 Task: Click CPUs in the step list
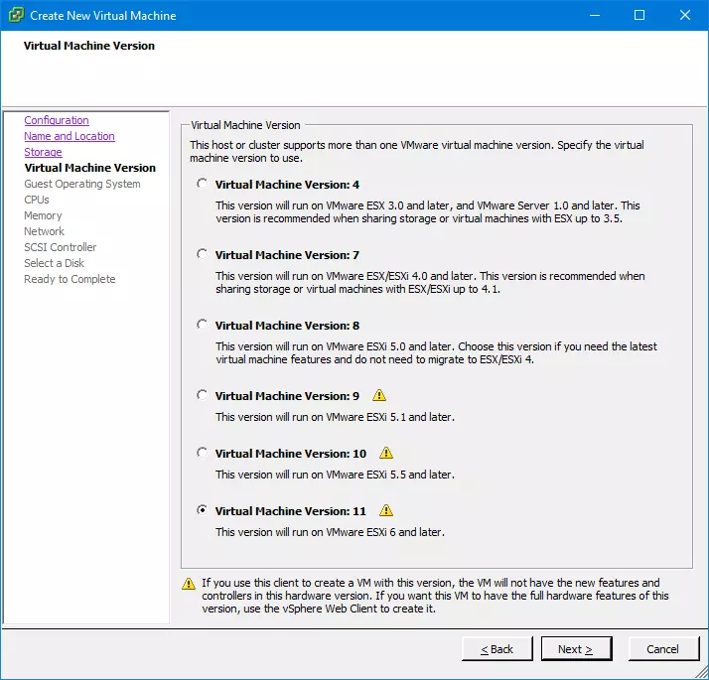(37, 200)
